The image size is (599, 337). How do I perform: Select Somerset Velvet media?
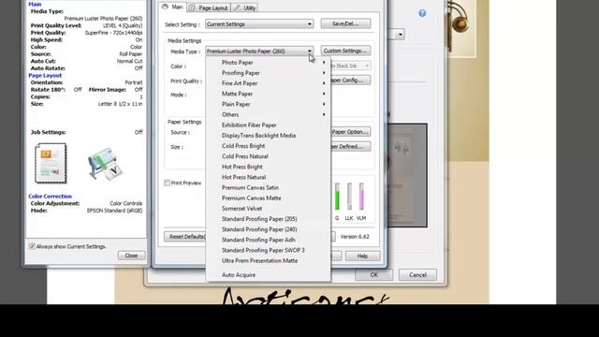tap(269, 209)
